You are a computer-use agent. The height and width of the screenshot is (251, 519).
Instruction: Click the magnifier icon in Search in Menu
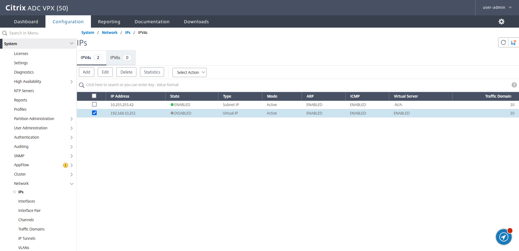click(4, 33)
